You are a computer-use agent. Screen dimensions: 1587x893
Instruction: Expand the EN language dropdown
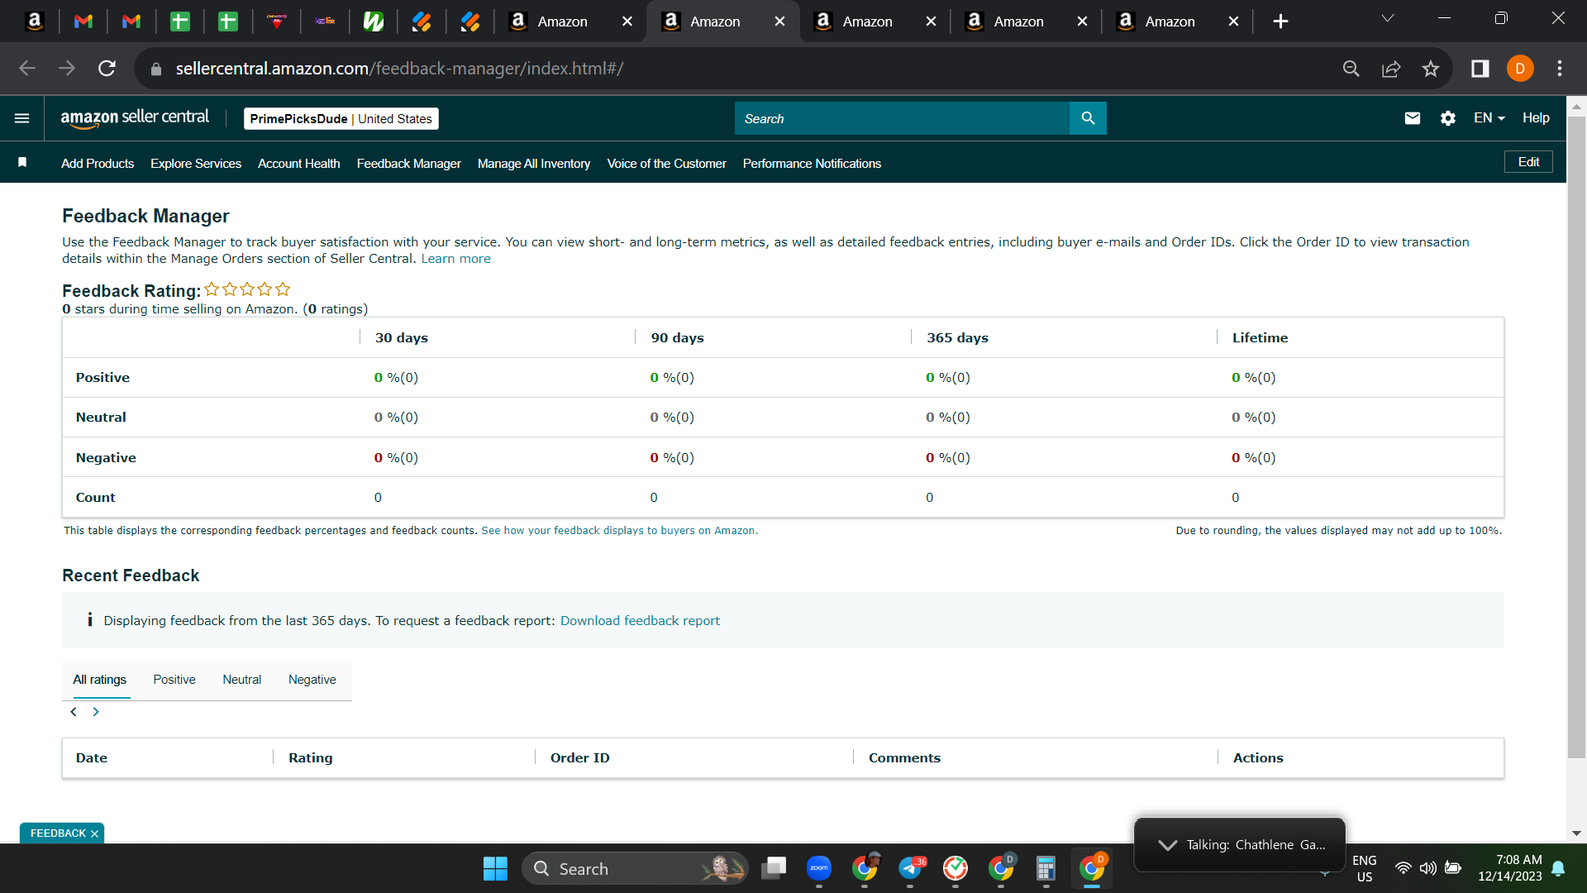(1489, 118)
